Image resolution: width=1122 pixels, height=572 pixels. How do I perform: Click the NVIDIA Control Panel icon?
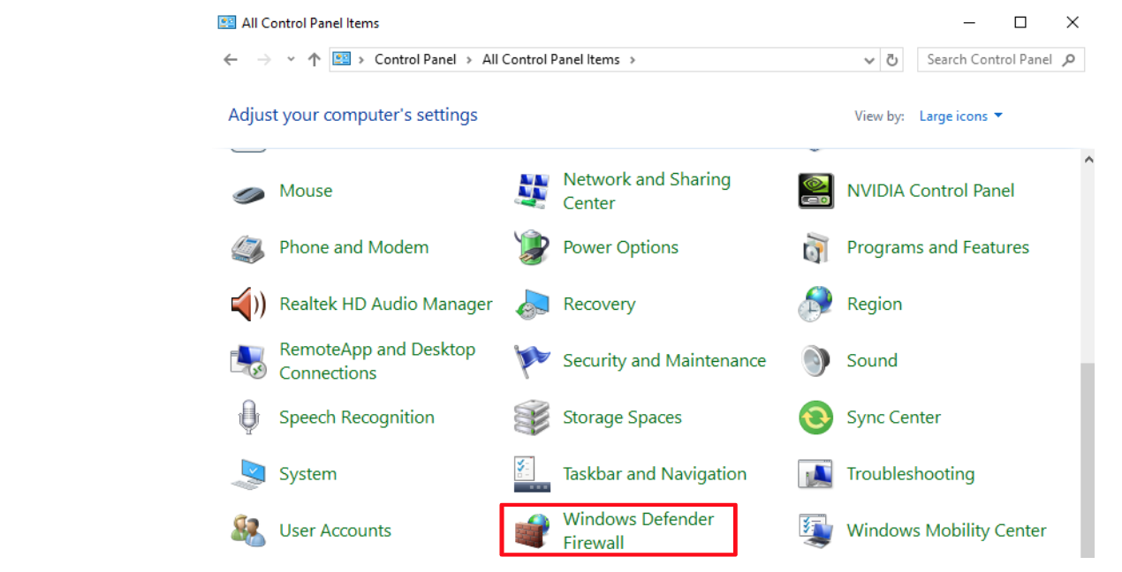coord(815,191)
